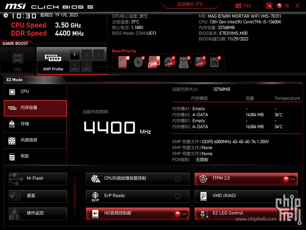Click the USB hard disk boot icon
Image resolution: width=306 pixels, height=230 pixels.
(154, 62)
